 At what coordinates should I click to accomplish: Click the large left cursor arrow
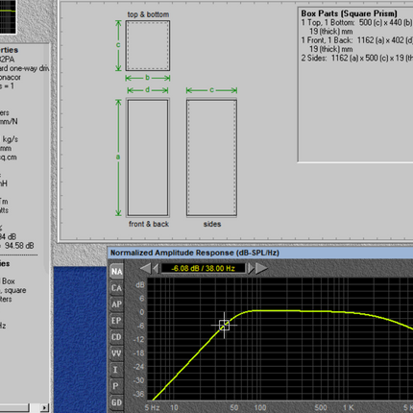click(x=145, y=268)
